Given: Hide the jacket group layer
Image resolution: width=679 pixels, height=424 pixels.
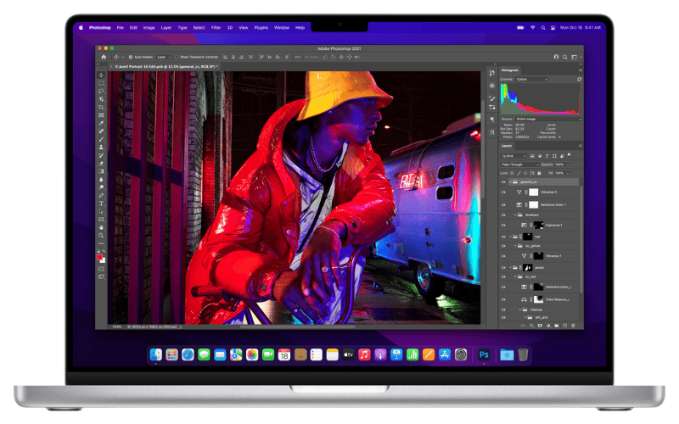Looking at the screenshot, I should 503,268.
